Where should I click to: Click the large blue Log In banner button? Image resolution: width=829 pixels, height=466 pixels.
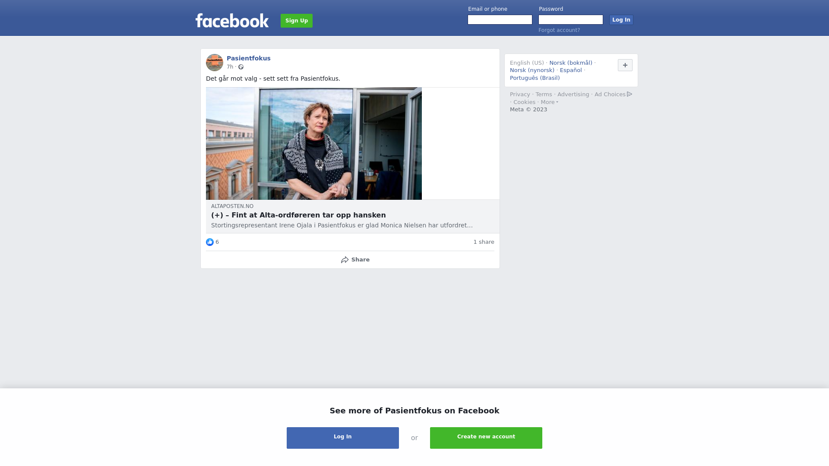343,438
